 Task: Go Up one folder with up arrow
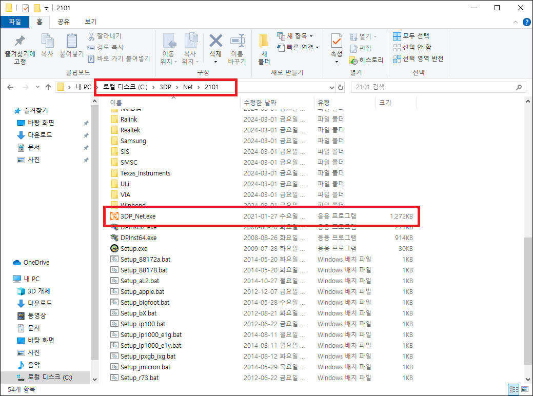[48, 87]
